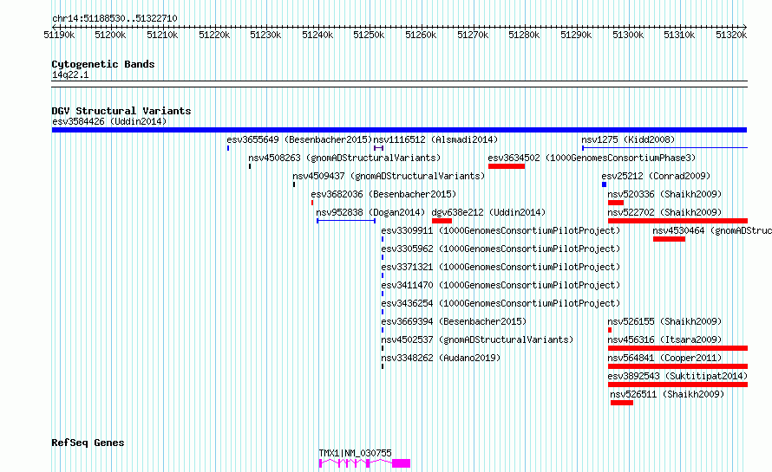Click the 51230k ruler tick label

[x=265, y=35]
